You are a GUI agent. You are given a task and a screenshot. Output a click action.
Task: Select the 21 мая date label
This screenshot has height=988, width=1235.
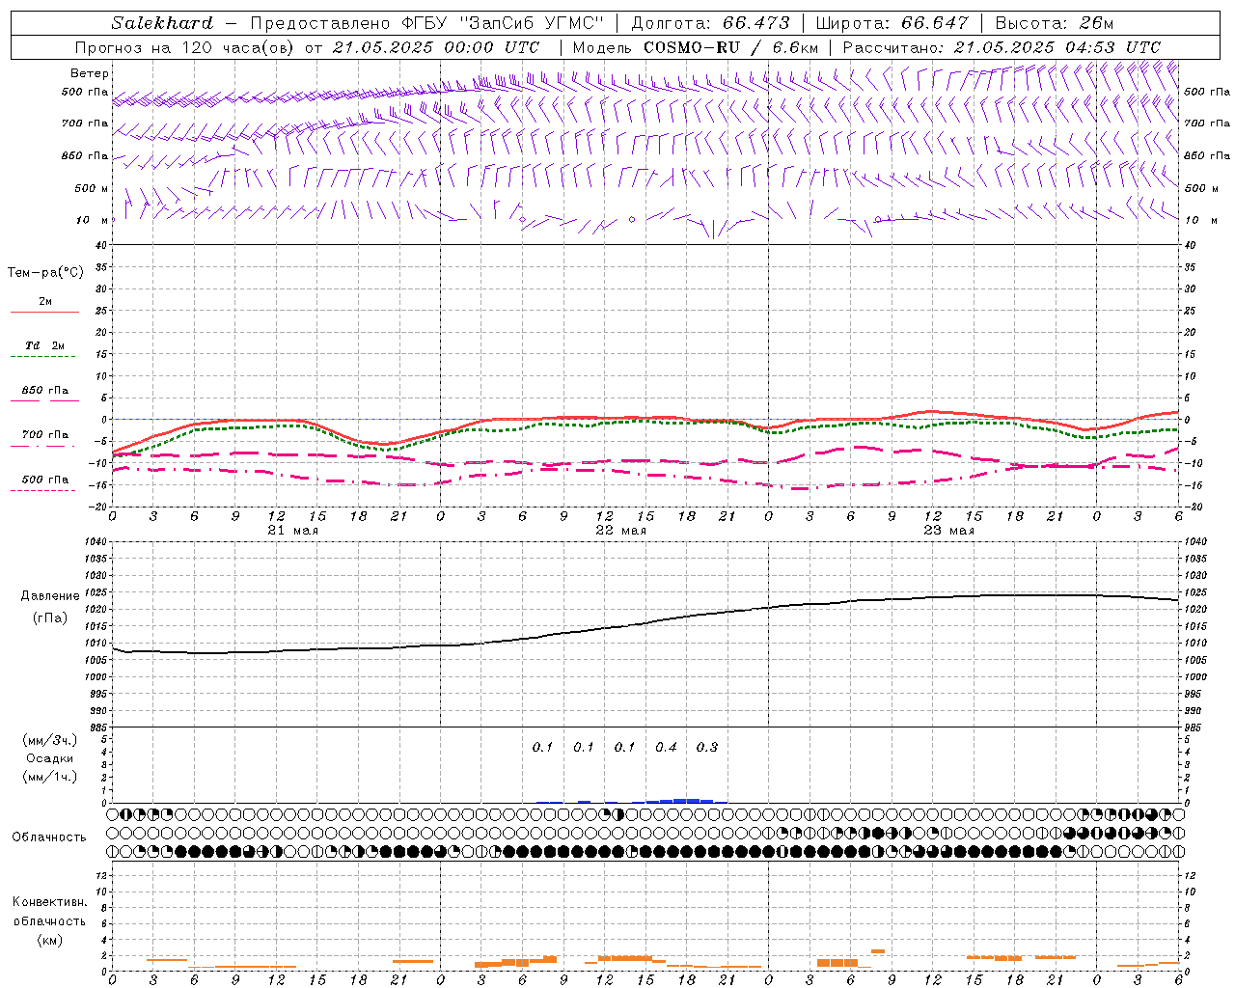tap(293, 531)
